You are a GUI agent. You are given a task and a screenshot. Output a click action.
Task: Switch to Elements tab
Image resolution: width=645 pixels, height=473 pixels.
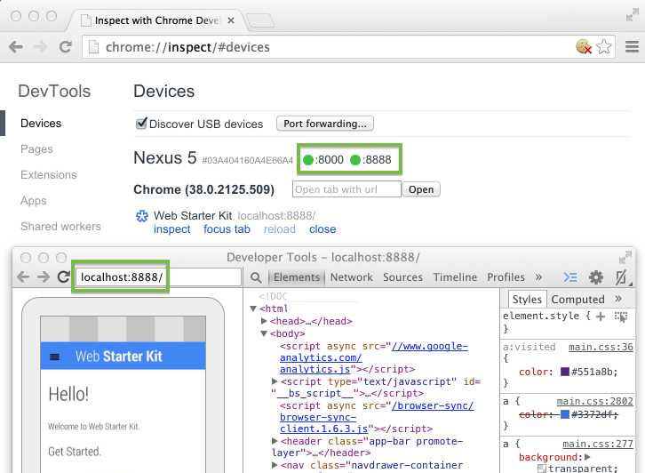pyautogui.click(x=296, y=277)
